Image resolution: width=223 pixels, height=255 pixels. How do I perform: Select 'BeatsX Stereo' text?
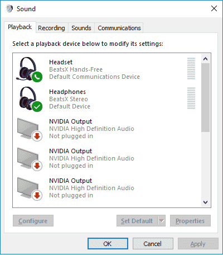pyautogui.click(x=69, y=99)
